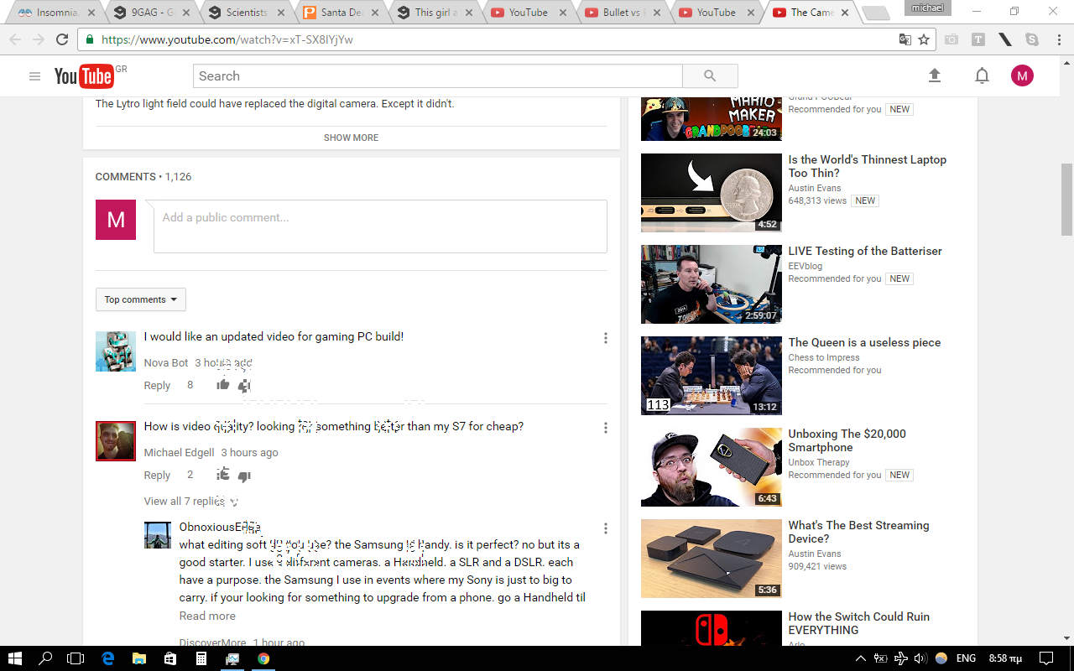Reload the page in Chrome

click(x=62, y=39)
